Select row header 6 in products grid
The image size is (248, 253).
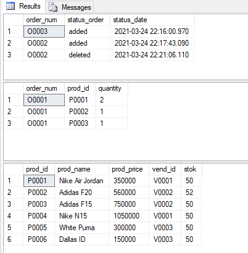click(14, 239)
